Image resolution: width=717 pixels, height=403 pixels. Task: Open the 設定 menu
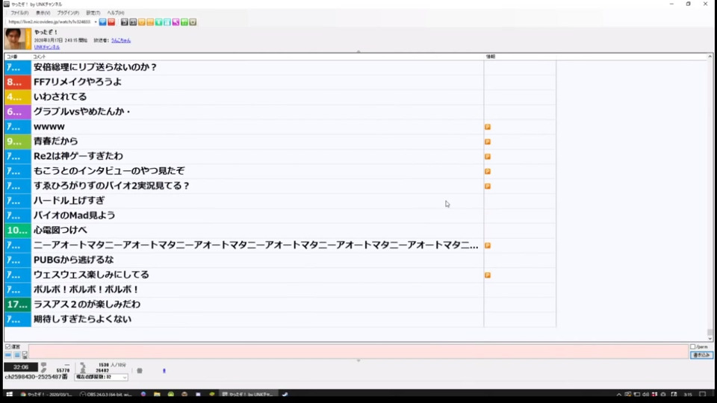[x=93, y=13]
